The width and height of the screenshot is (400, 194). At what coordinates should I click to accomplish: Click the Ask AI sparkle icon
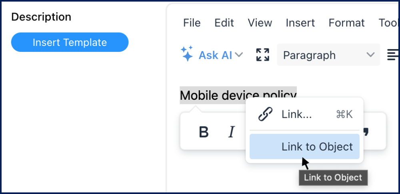click(x=187, y=54)
